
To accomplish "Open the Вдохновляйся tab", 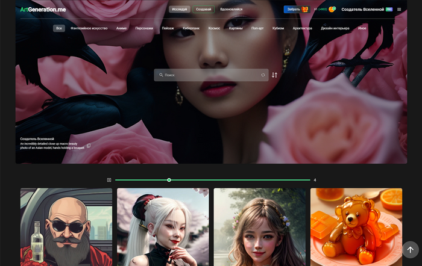I will 231,9.
